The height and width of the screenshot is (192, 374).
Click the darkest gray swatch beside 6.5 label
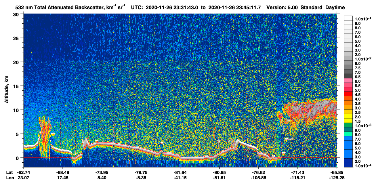pyautogui.click(x=348, y=75)
